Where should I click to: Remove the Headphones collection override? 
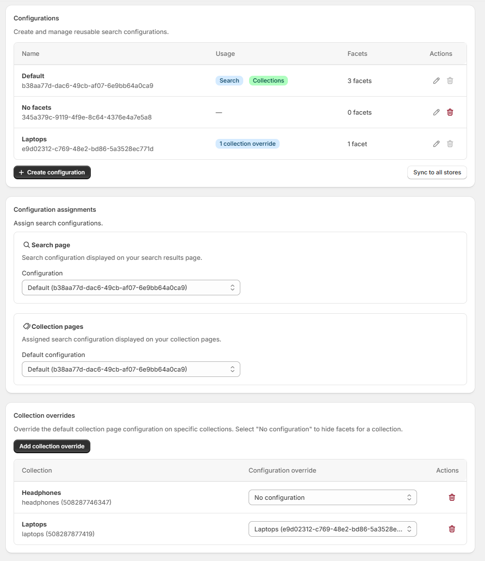(452, 497)
